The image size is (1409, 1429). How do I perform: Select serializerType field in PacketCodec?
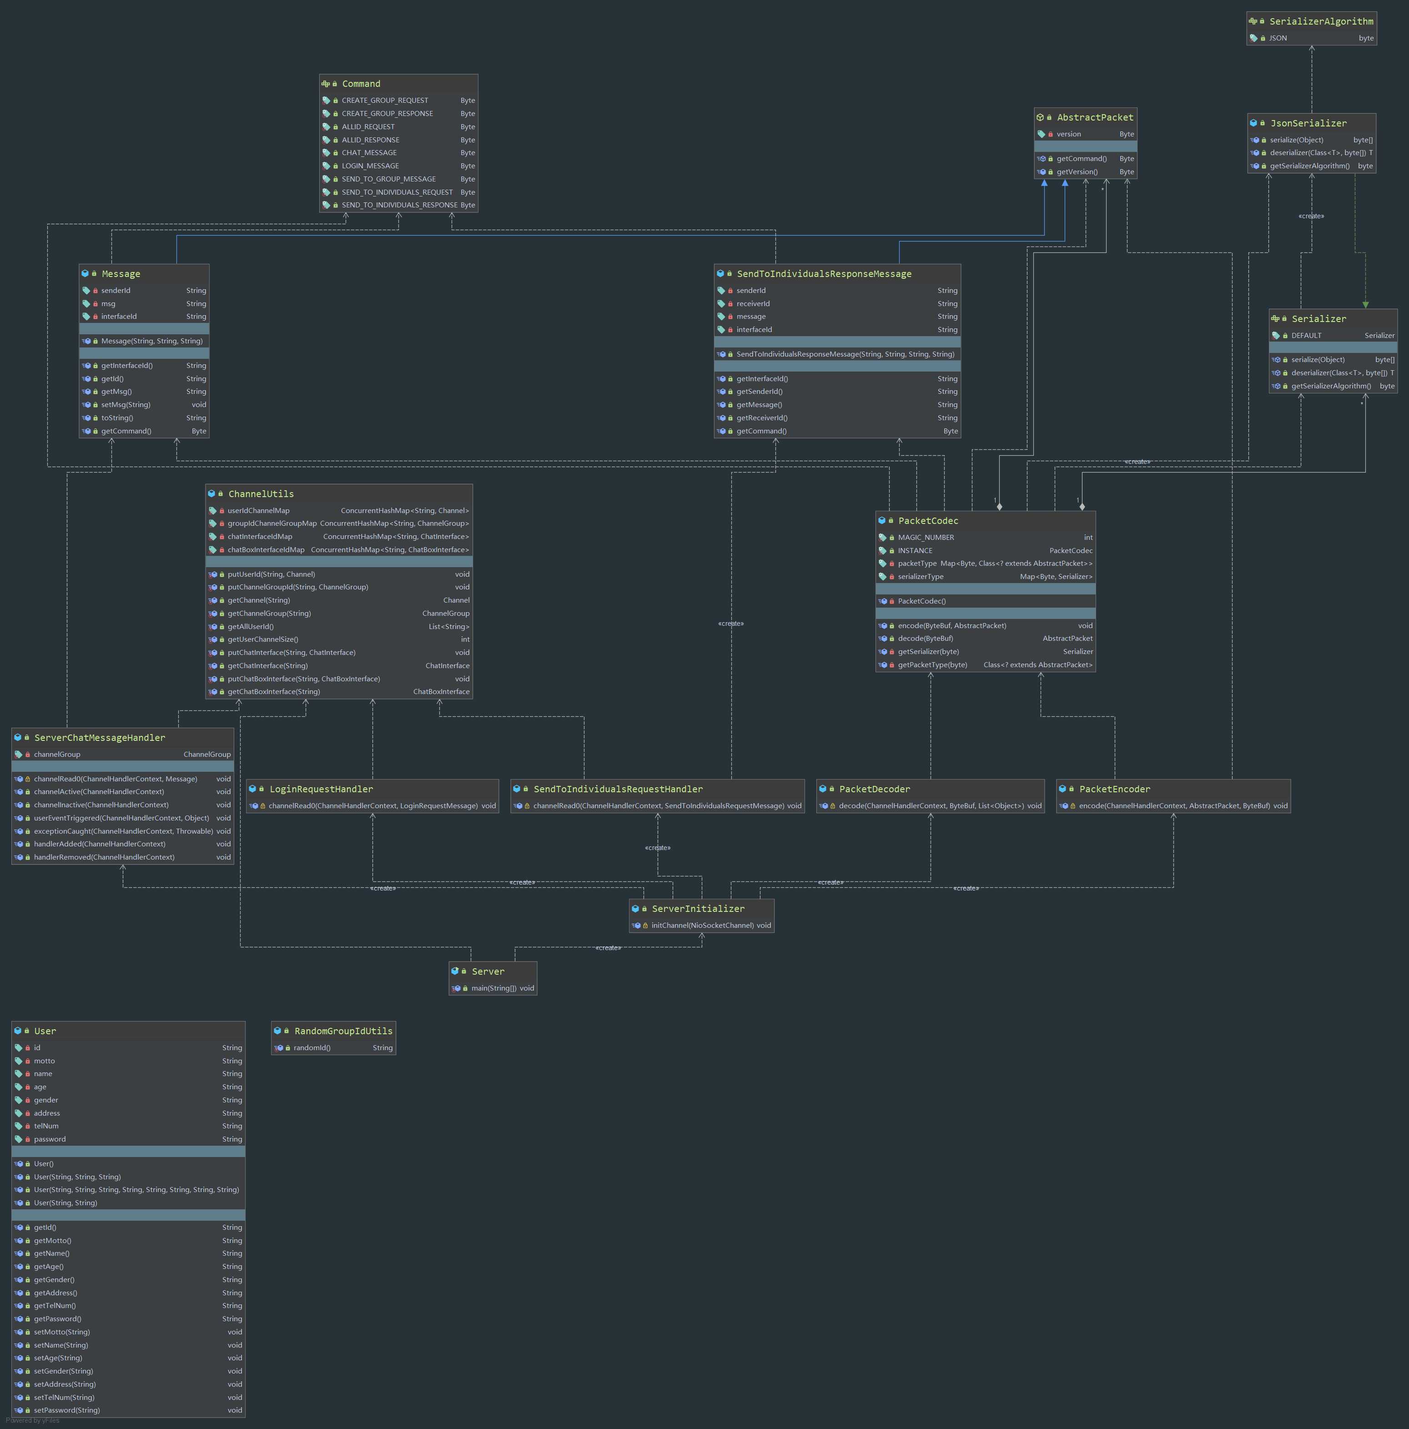click(x=985, y=577)
